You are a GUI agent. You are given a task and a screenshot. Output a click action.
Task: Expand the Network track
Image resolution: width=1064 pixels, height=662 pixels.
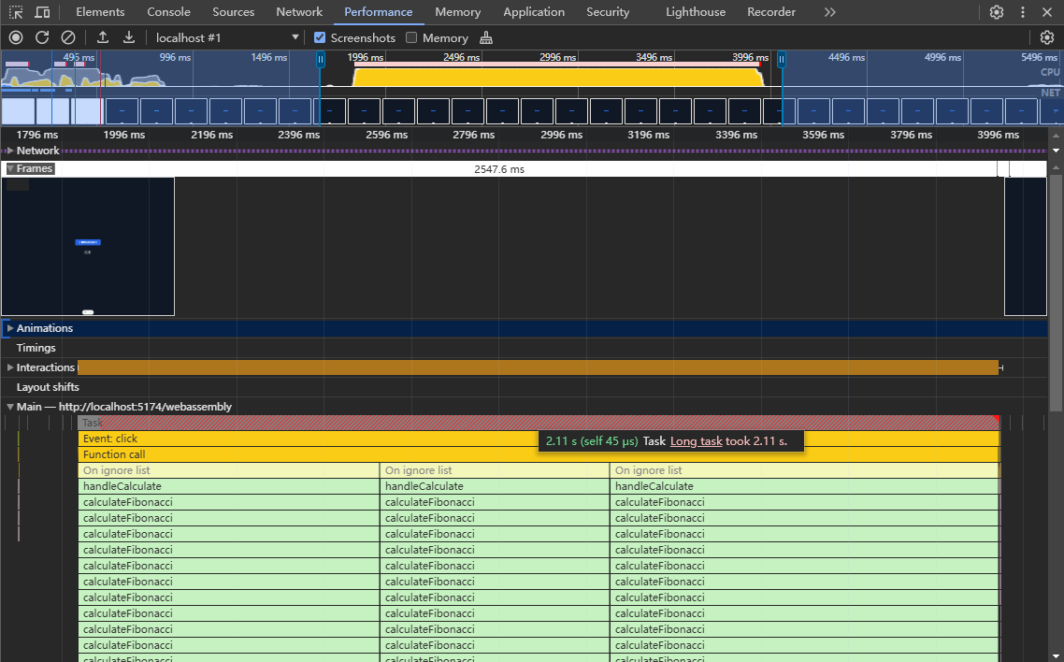pos(10,151)
